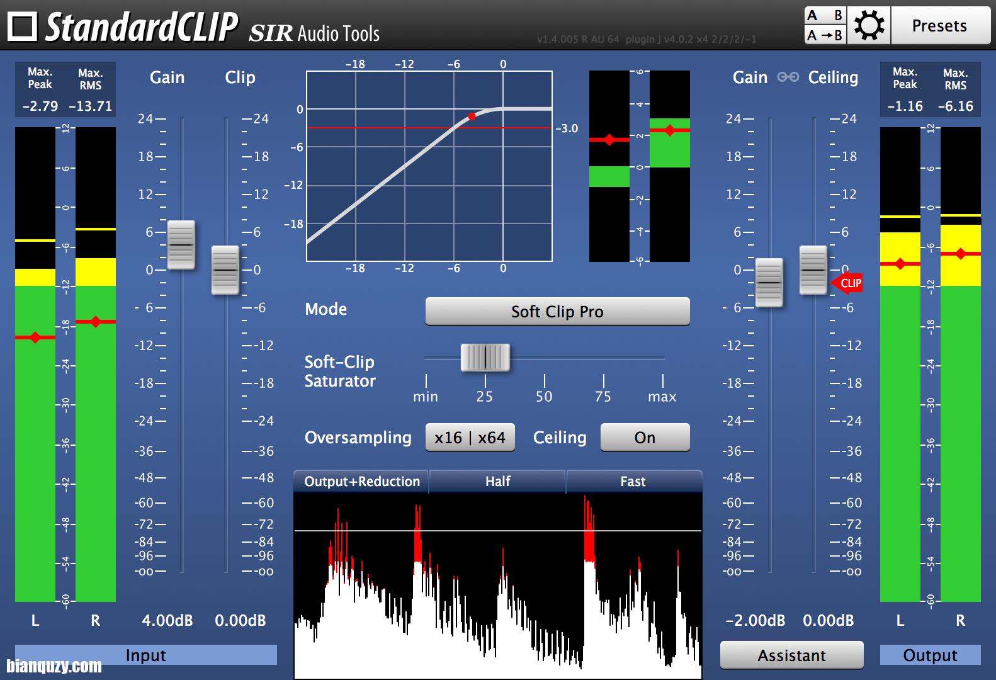
Task: Click the input R channel meter
Action: pos(96,365)
